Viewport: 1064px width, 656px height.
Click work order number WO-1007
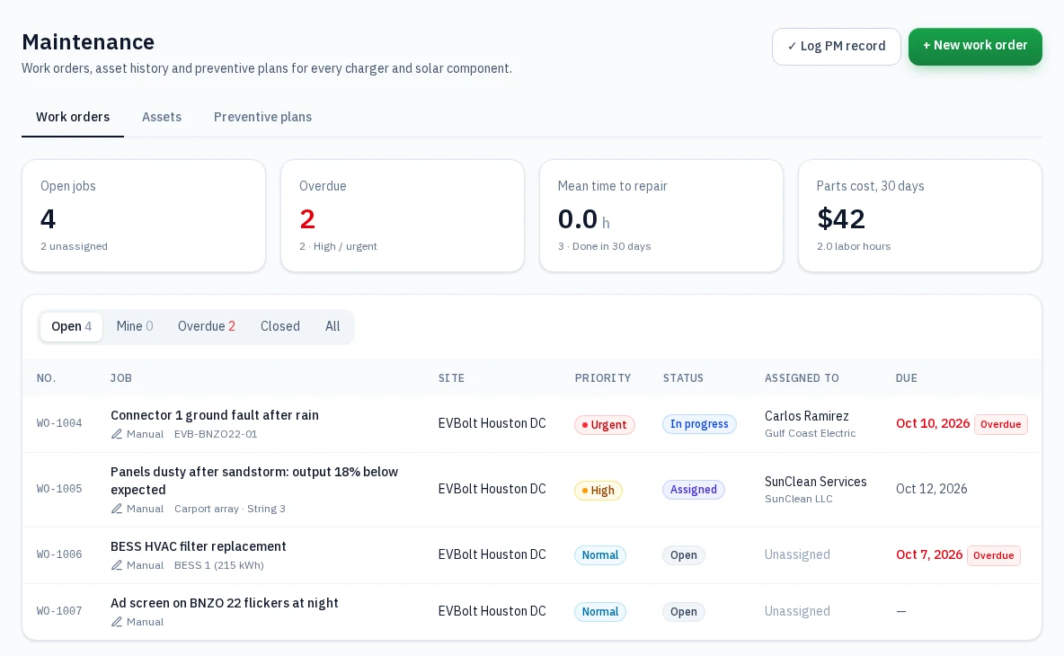coord(59,611)
